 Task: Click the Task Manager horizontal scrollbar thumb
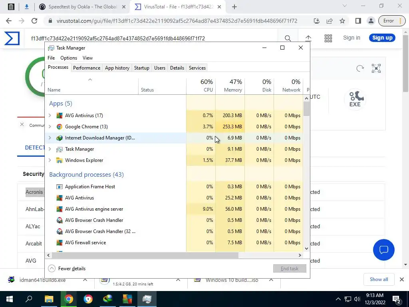tap(145, 255)
